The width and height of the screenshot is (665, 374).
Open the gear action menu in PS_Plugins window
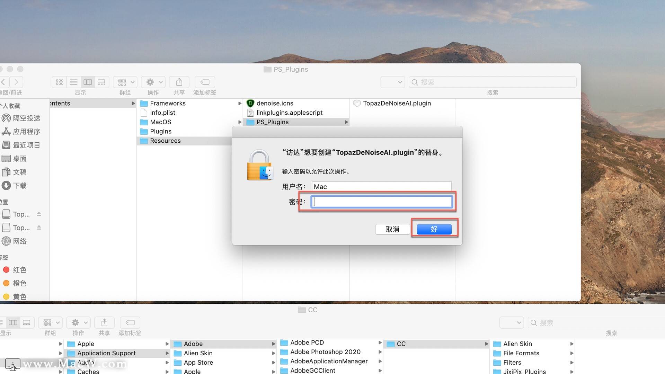pos(153,82)
